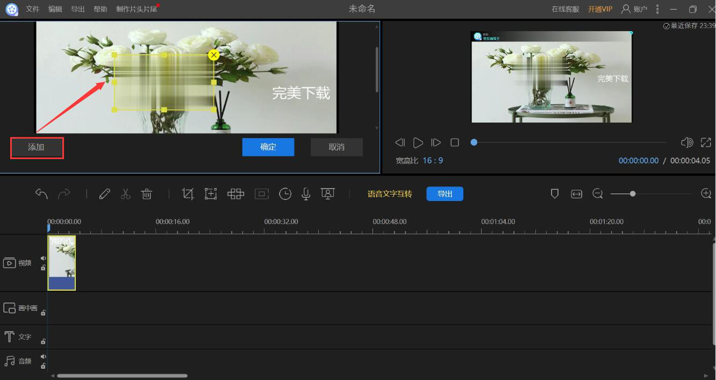Mute the 视频 track speaker
The width and height of the screenshot is (716, 380).
click(x=44, y=258)
